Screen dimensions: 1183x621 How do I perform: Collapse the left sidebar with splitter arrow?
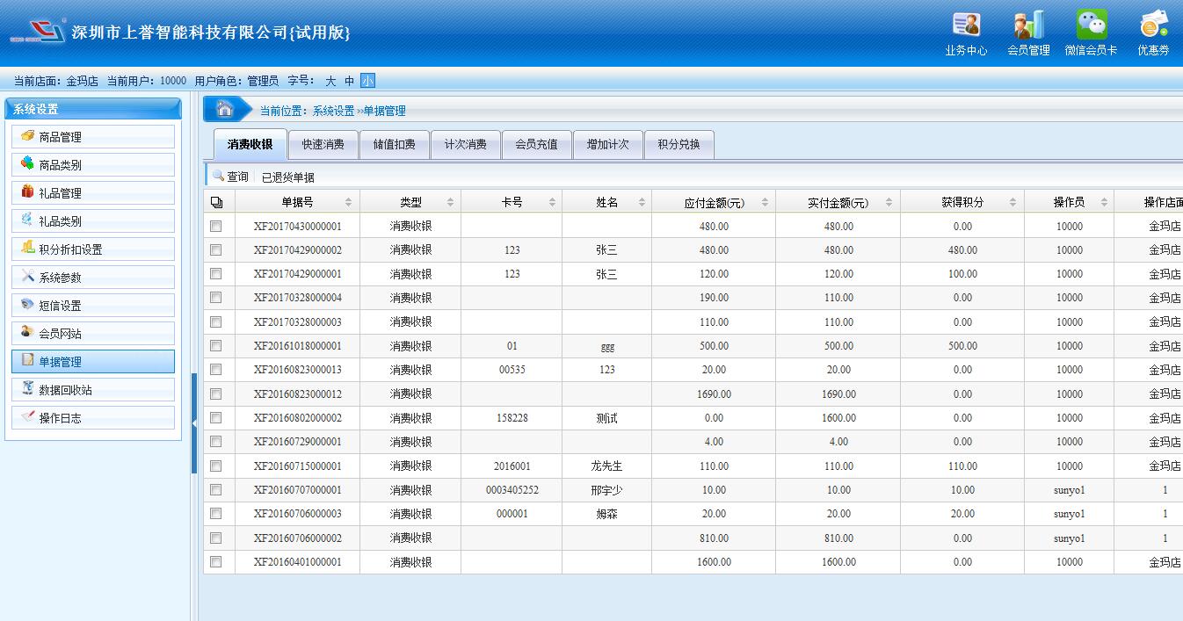[193, 423]
